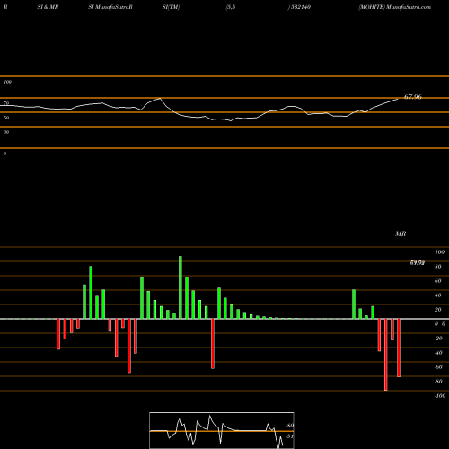Click the MR value label 59.92
Image resolution: width=449 pixels, height=449 pixels.
(x=418, y=263)
